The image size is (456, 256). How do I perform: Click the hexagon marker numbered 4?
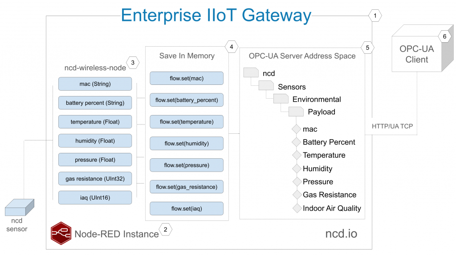click(232, 47)
